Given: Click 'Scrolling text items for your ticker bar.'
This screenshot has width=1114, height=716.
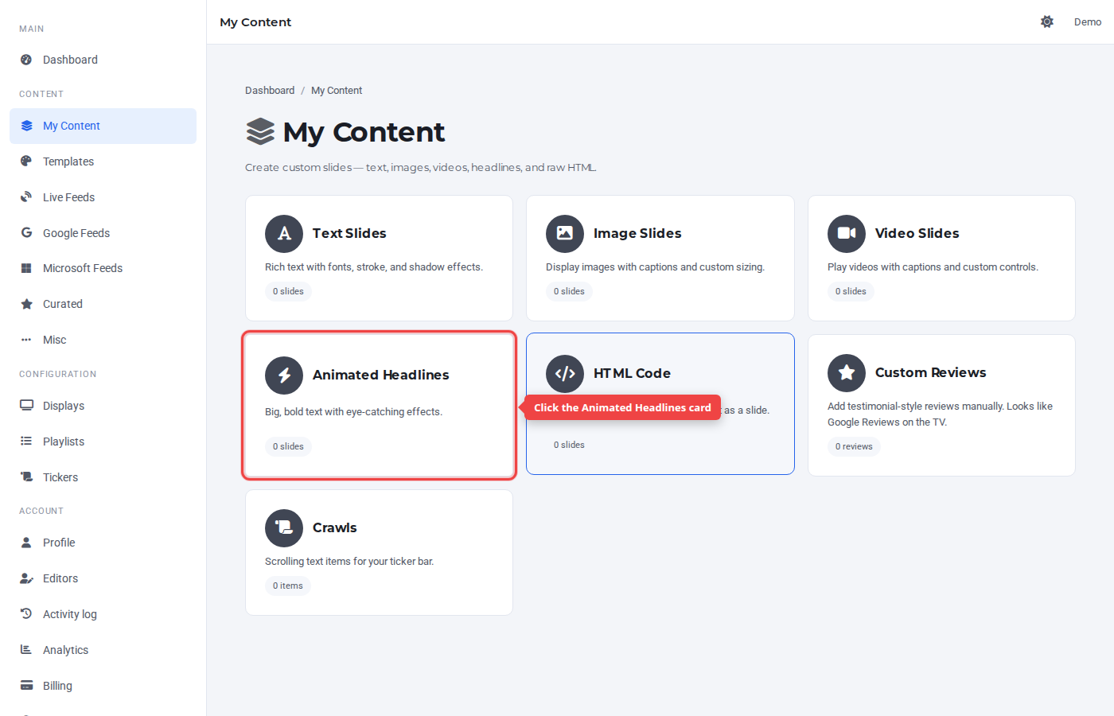Looking at the screenshot, I should (x=349, y=562).
